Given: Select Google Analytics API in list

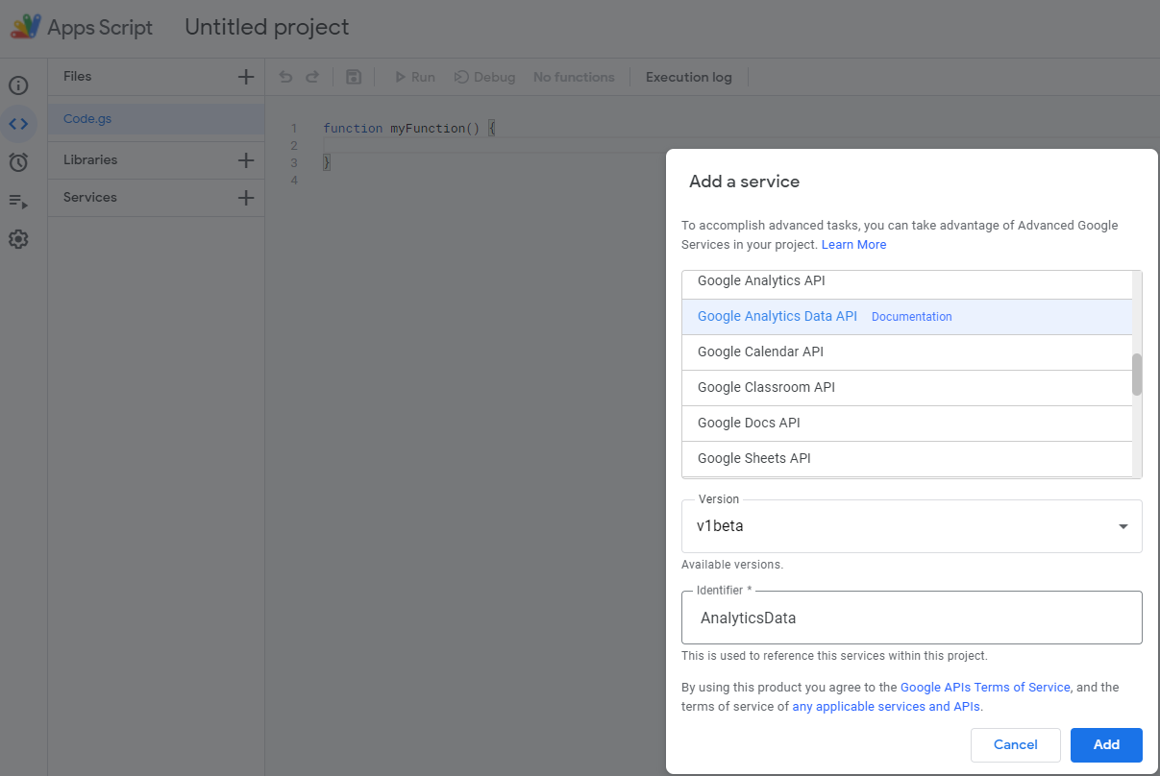Looking at the screenshot, I should click(907, 281).
